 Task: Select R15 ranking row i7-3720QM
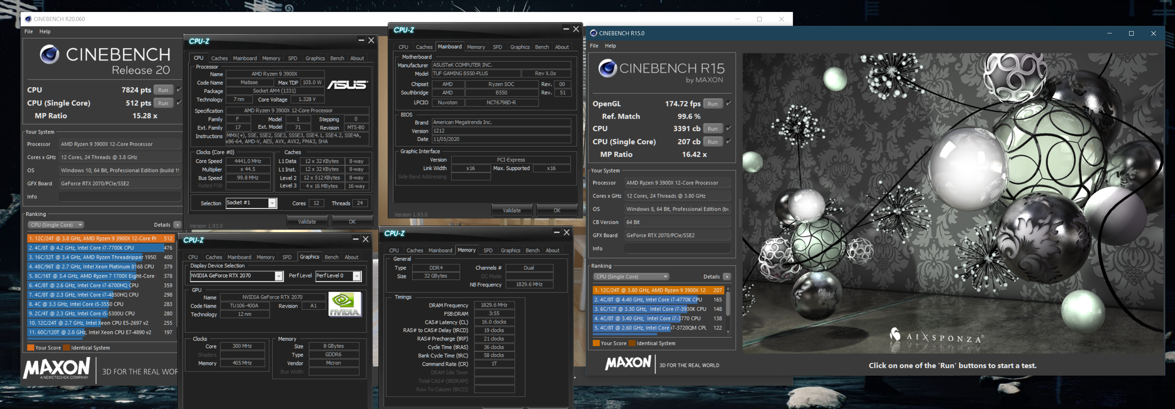click(x=658, y=328)
